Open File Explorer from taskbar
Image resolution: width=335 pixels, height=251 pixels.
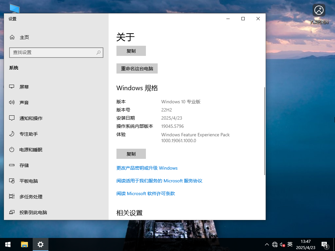(24, 244)
